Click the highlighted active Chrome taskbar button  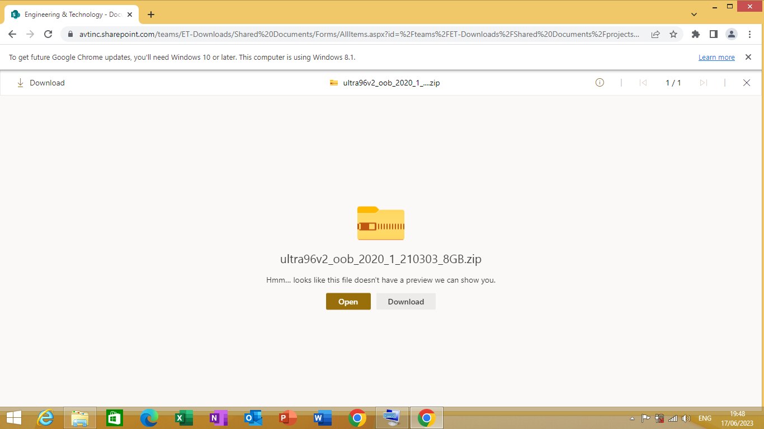[427, 418]
